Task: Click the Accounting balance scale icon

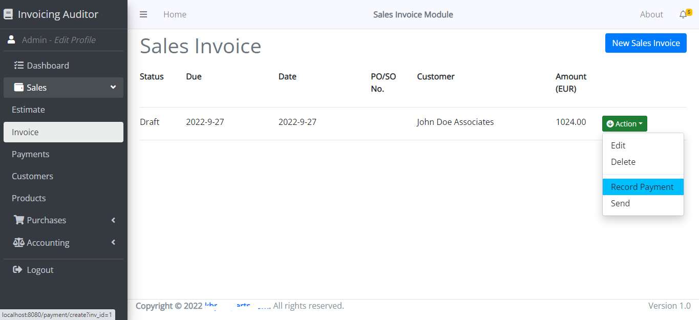Action: [x=19, y=243]
